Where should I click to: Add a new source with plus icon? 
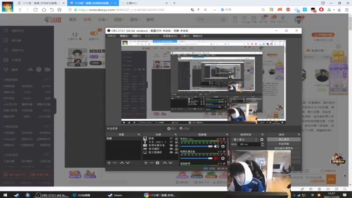(146, 163)
